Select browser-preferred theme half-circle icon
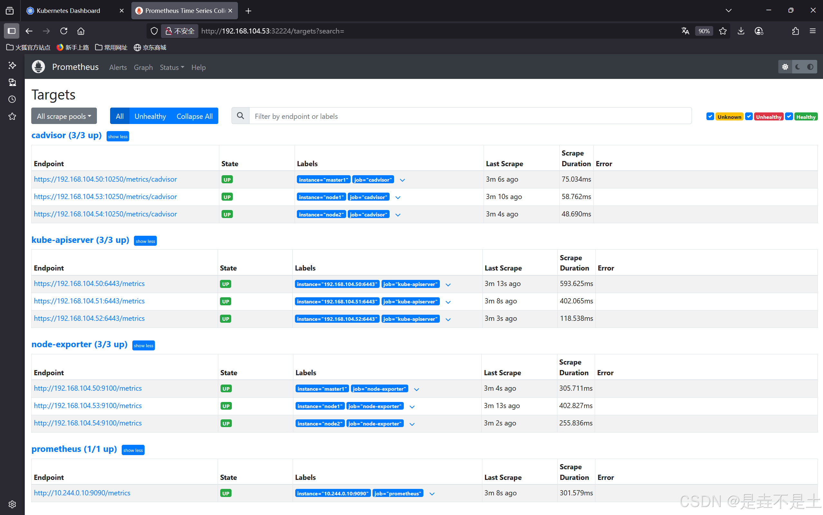823x515 pixels. click(810, 67)
